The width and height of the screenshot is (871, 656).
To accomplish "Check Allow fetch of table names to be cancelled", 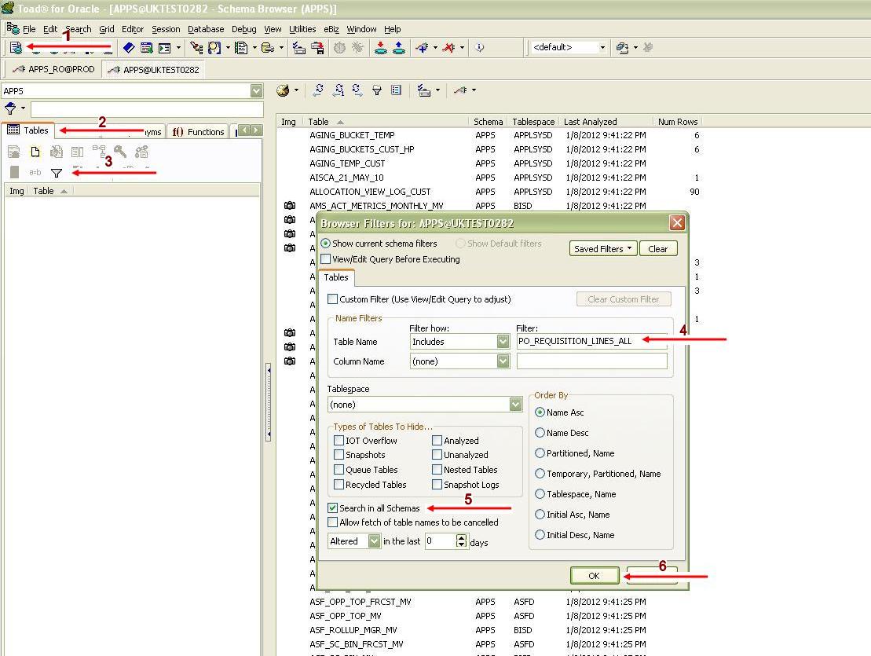I will pos(332,522).
